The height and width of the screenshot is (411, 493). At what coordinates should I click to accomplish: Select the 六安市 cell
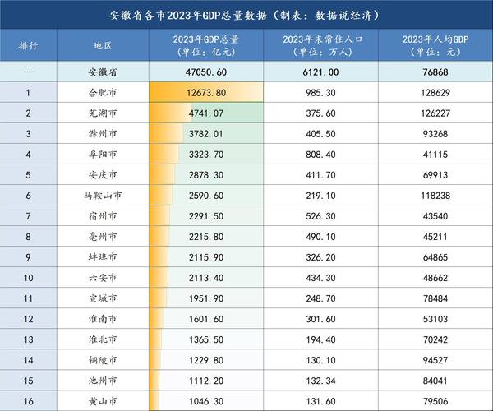coord(103,278)
